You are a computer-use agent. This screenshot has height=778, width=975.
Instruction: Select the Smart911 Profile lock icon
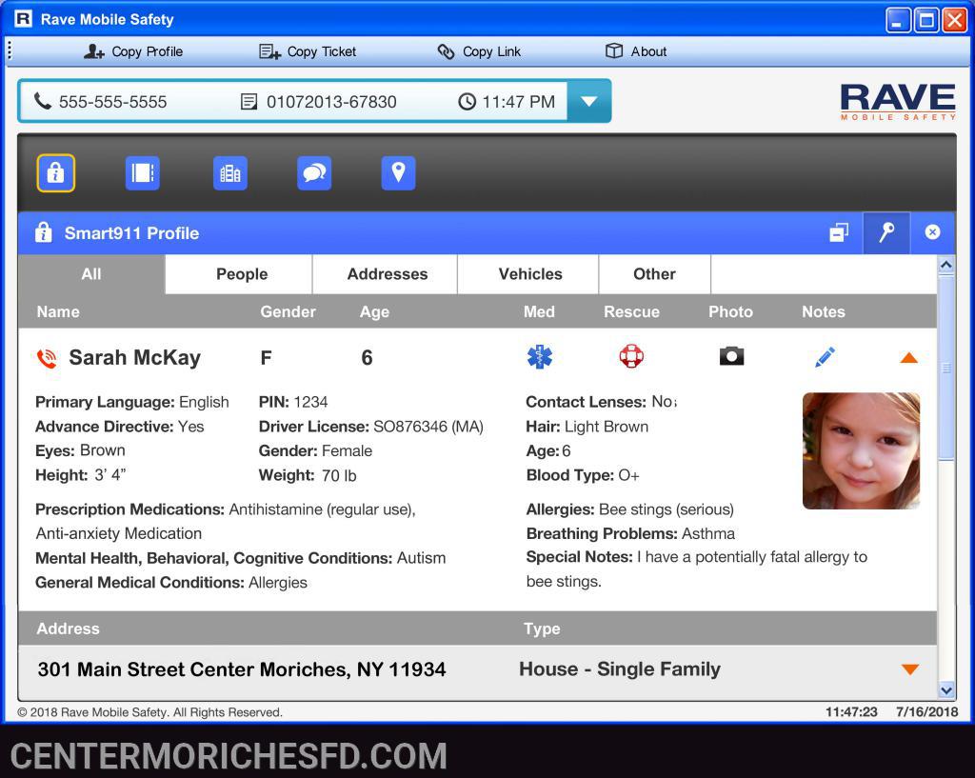56,173
